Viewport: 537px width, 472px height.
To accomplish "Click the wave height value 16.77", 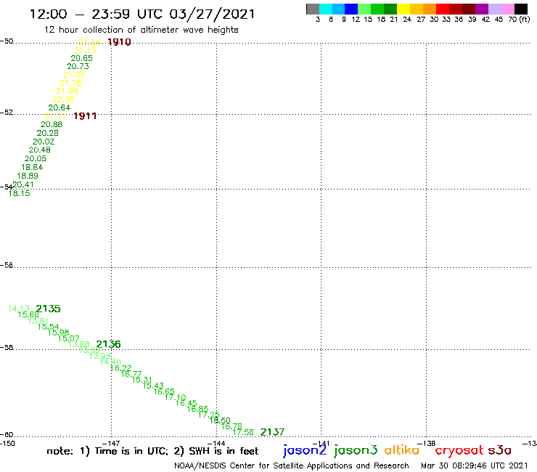I will pos(131,374).
